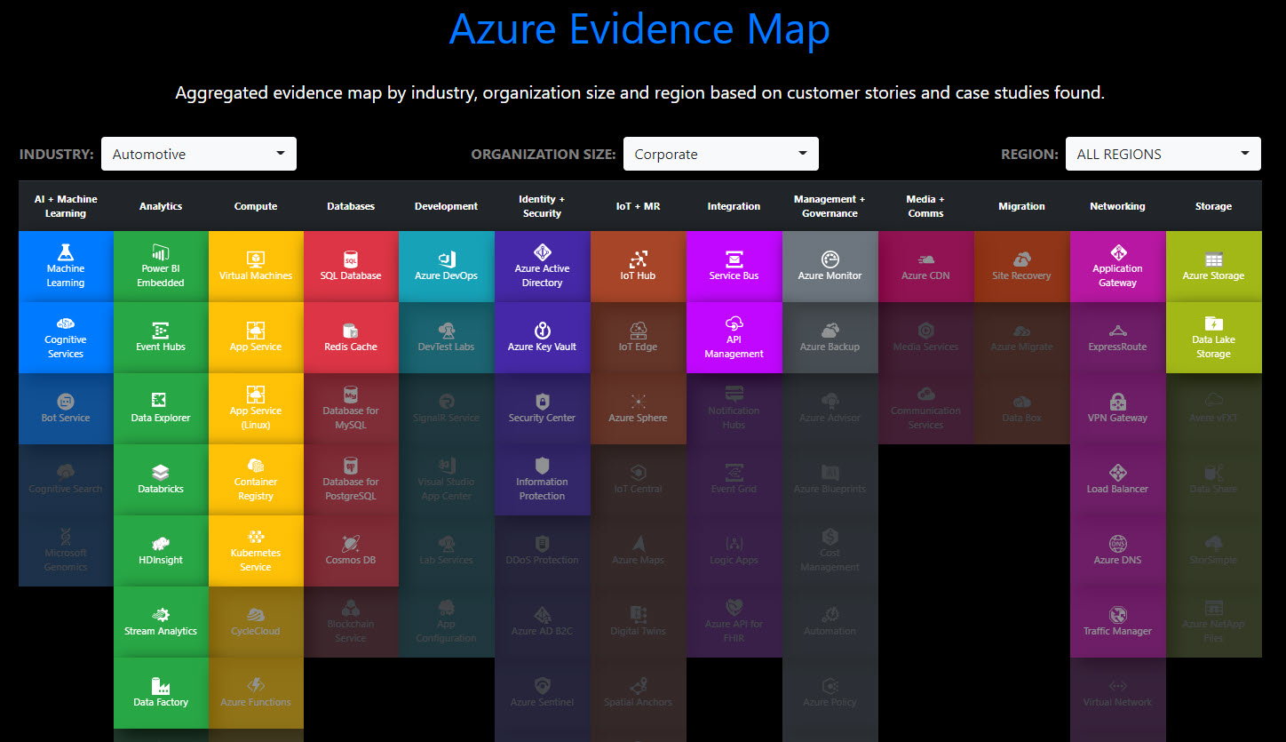
Task: Expand the Organization Size dropdown
Action: [721, 154]
